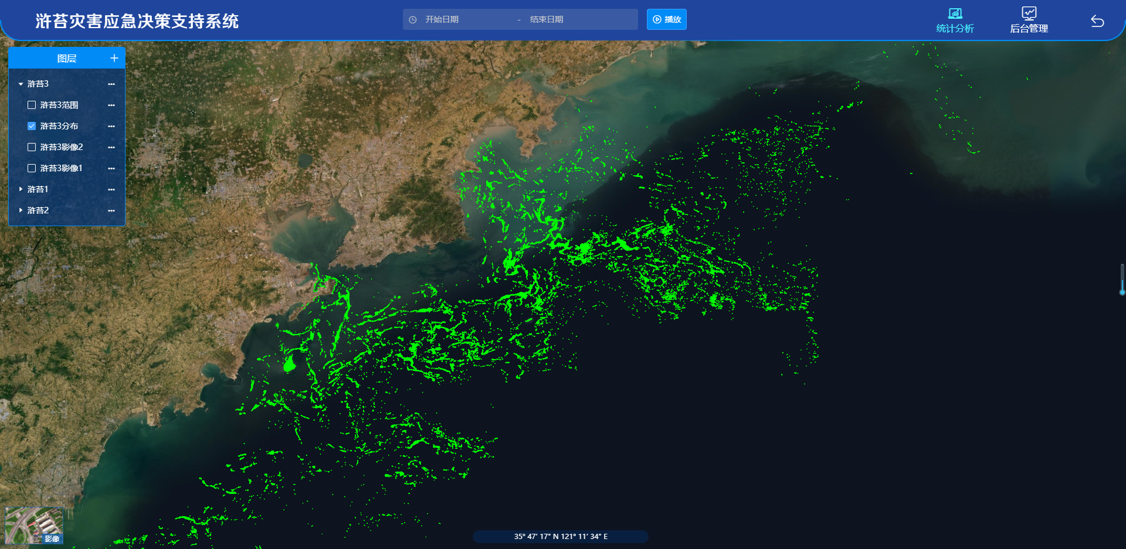Click the plus icon to add layer
1126x549 pixels.
114,58
